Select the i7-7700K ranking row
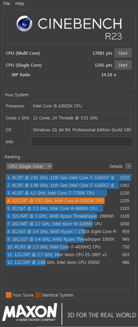Image resolution: width=138 pixels, height=327 pixels. 69,193
